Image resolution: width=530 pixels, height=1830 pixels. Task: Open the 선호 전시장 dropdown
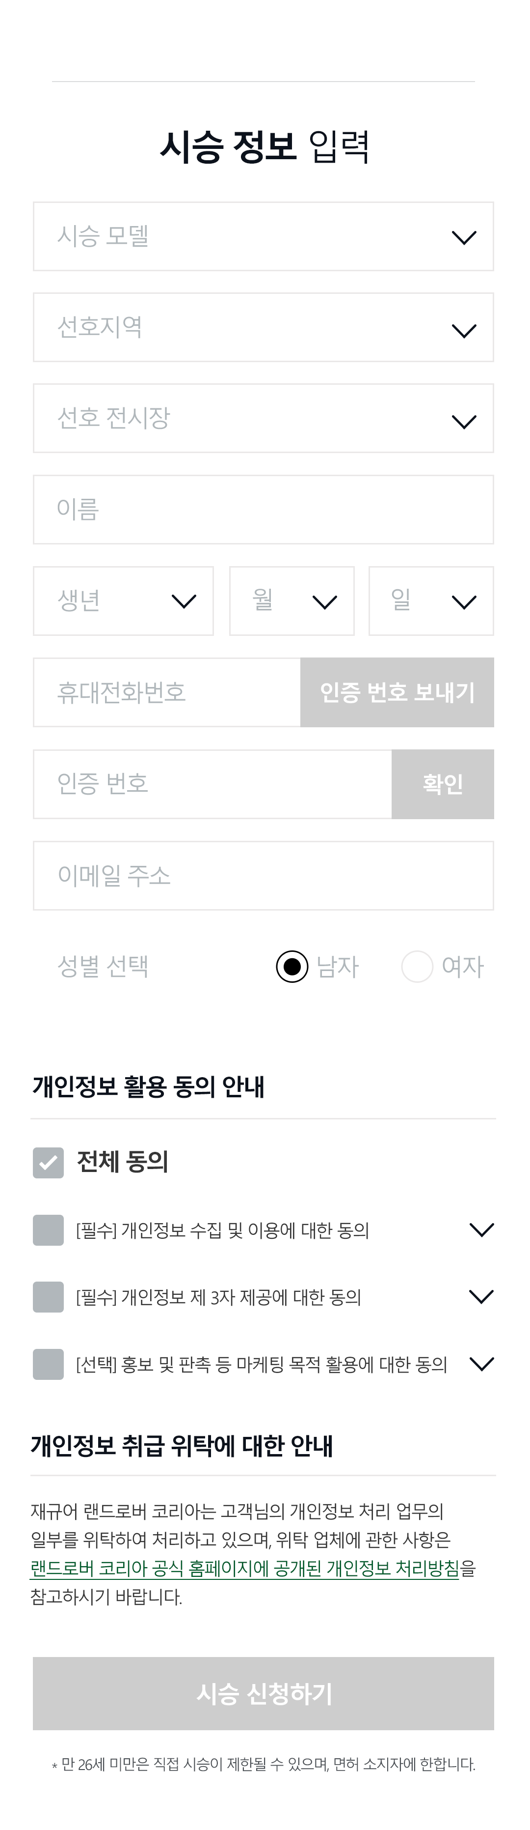pyautogui.click(x=263, y=418)
